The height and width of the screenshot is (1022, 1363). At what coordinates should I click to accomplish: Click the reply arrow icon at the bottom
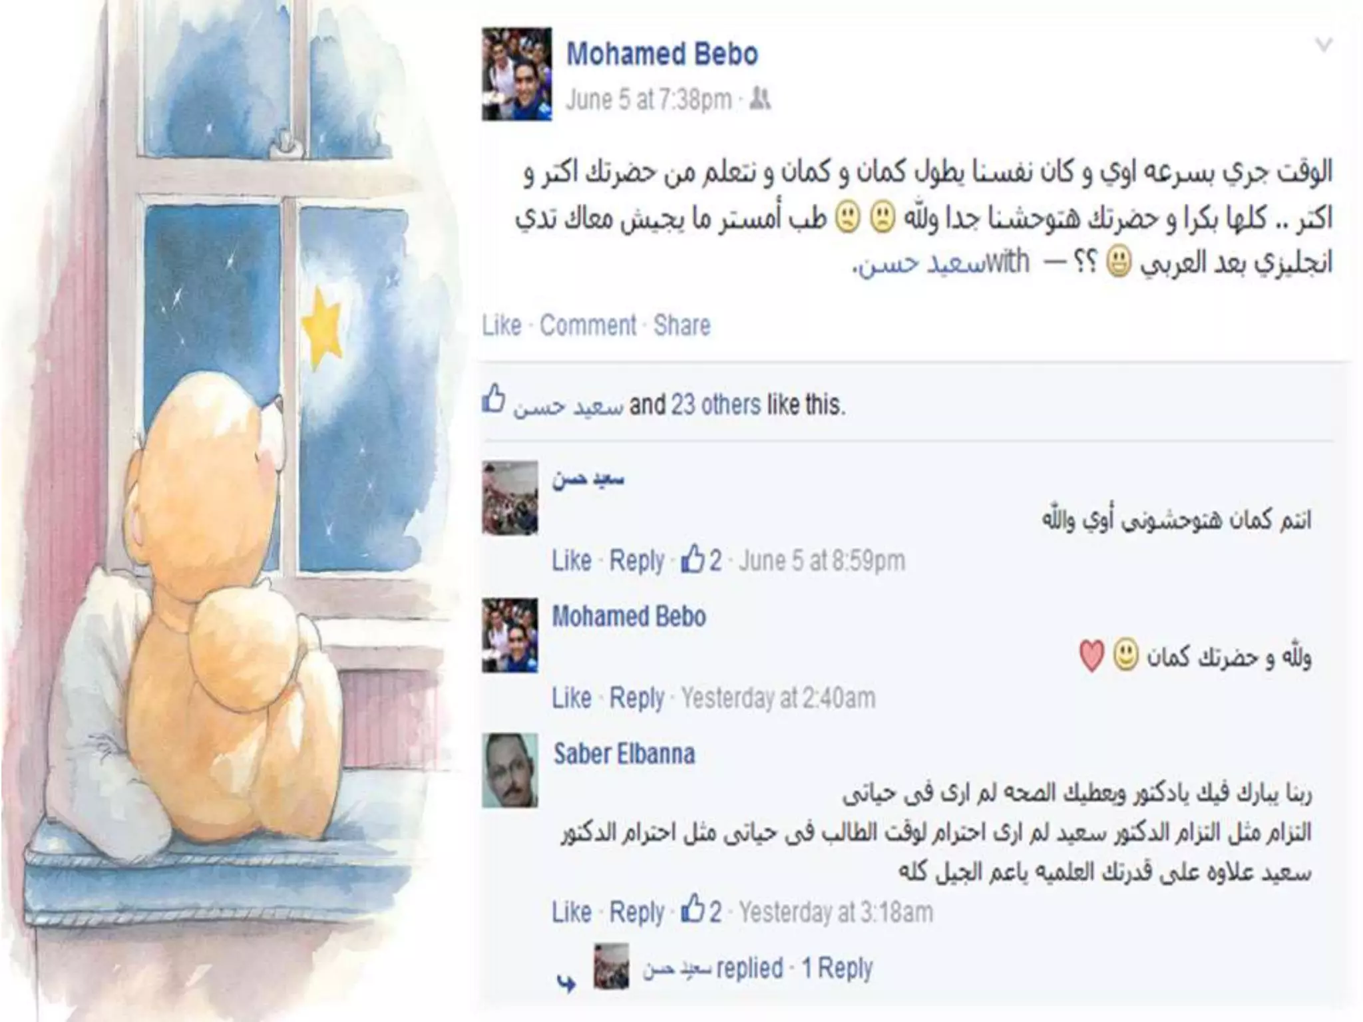(566, 983)
